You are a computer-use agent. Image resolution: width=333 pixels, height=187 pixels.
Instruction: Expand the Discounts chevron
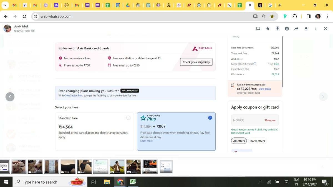click(244, 74)
